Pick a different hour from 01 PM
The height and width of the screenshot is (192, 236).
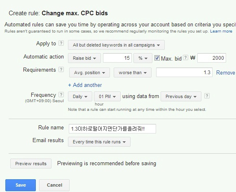tap(107, 96)
